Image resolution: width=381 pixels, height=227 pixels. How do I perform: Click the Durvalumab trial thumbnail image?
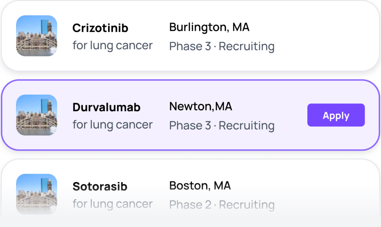click(x=37, y=115)
